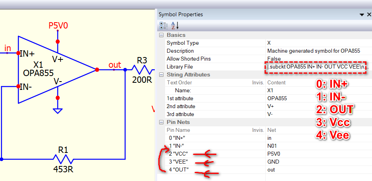Select resistor R3 at the output
372x181 pixels.
tap(142, 70)
